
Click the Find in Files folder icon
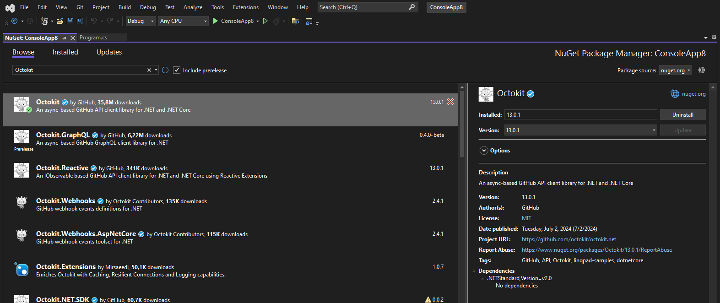(x=295, y=21)
